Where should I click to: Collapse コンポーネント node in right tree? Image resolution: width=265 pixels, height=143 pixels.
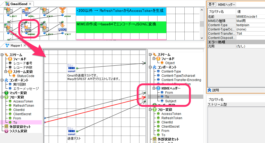coord(150,67)
